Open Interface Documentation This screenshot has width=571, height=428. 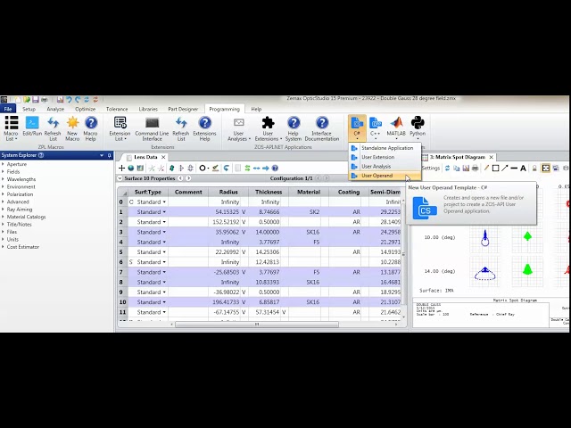click(322, 128)
